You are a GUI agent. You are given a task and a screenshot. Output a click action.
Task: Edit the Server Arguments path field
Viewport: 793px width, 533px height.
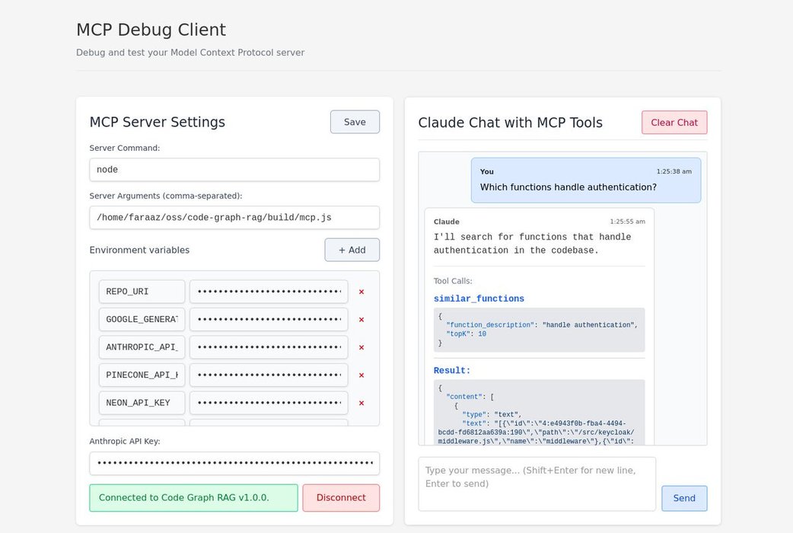click(234, 217)
